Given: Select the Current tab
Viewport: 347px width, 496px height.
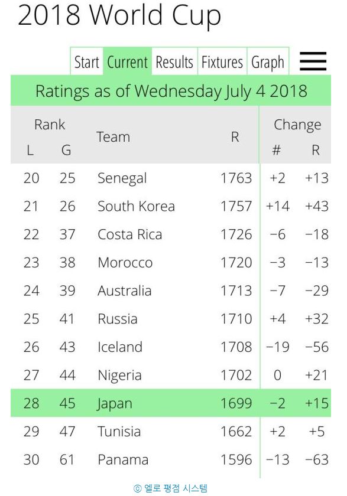Looking at the screenshot, I should pyautogui.click(x=127, y=61).
